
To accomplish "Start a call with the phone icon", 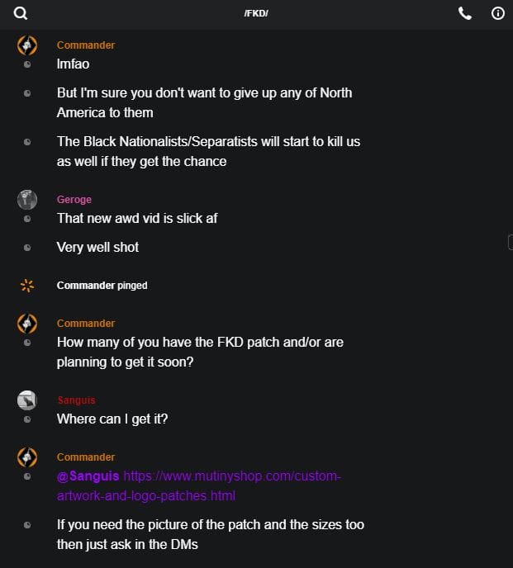I will click(x=465, y=13).
